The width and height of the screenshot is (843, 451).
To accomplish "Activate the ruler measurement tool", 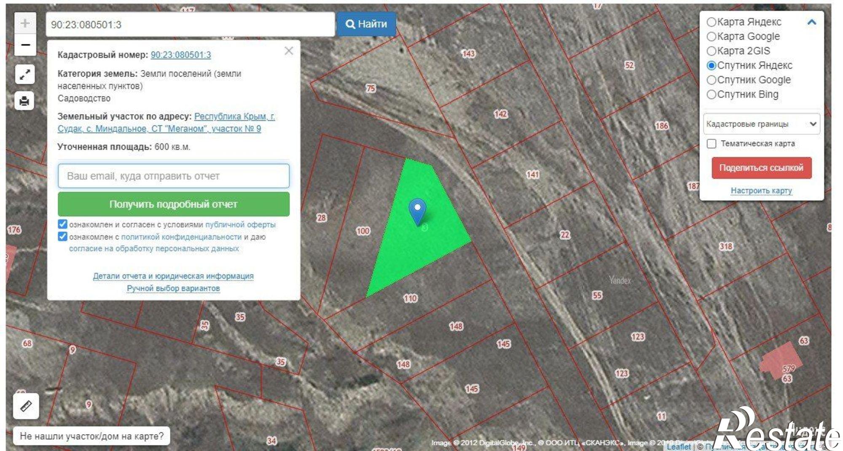I will (26, 406).
